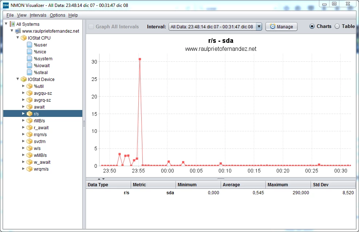Screen dimensions: 359x232
Task: Open the Interval dropdown list
Action: (259, 27)
